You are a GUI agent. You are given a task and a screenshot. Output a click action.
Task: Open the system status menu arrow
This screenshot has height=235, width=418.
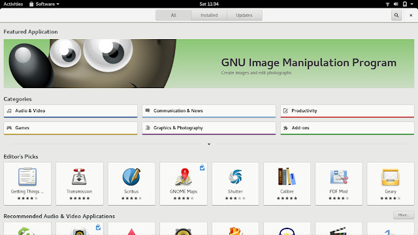(x=411, y=4)
